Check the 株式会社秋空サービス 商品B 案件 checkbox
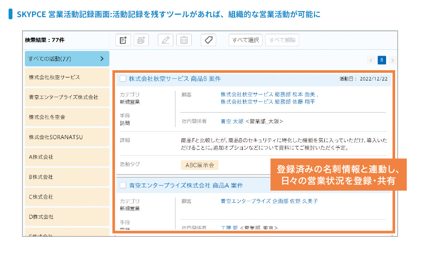The image size is (429, 256). 123,79
